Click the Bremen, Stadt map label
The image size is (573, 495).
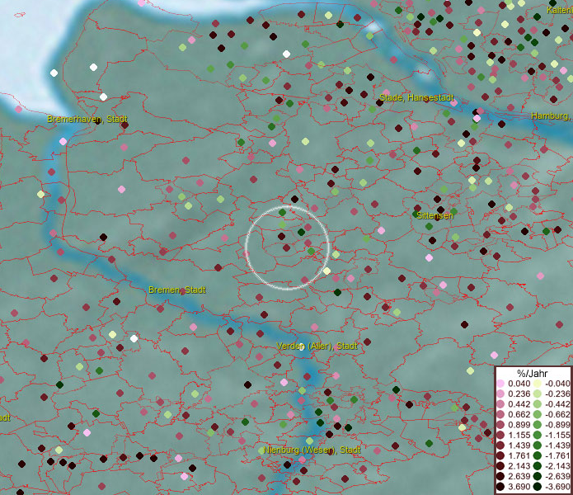[177, 290]
